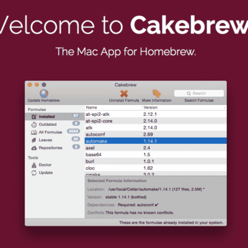248x248 pixels.
Task: Click the status bar message text
Action: click(171, 223)
